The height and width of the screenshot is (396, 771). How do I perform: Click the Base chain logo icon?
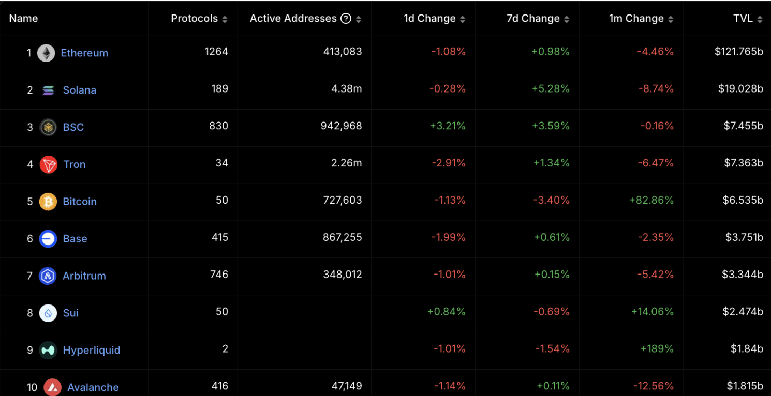pyautogui.click(x=48, y=239)
